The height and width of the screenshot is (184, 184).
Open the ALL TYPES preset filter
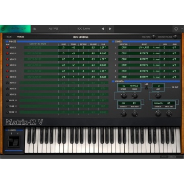click(53, 29)
